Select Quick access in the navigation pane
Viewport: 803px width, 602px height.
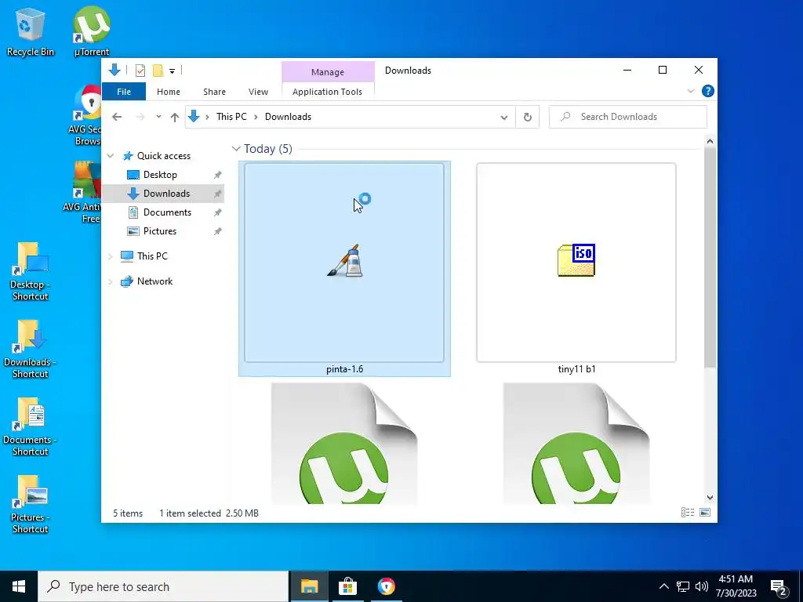(164, 156)
